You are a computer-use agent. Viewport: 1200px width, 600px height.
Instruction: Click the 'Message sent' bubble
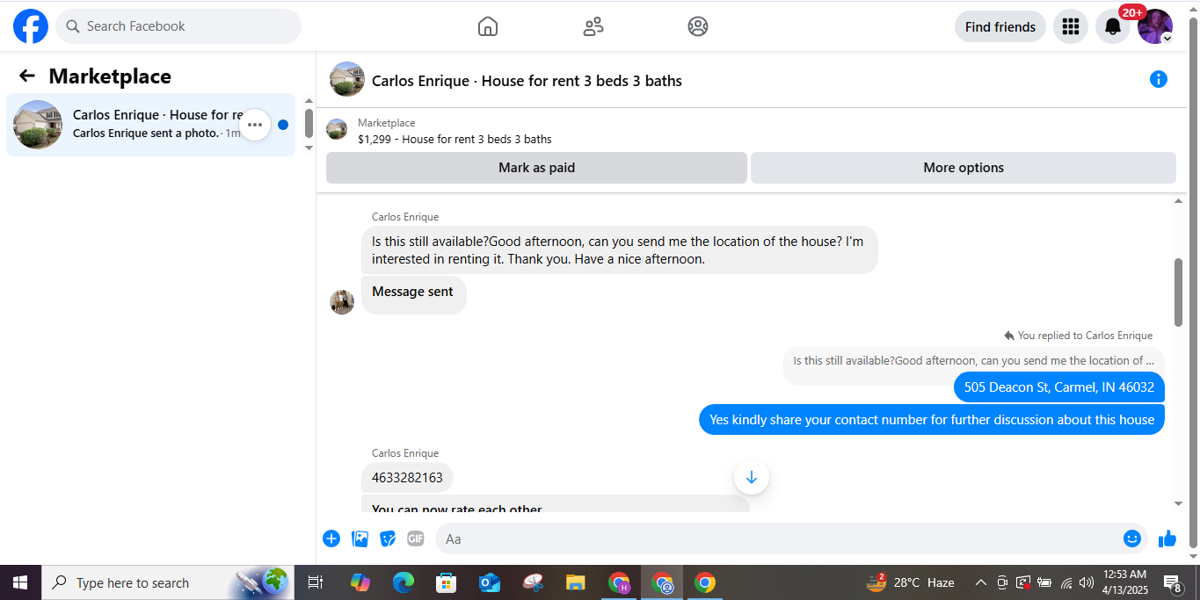coord(413,294)
